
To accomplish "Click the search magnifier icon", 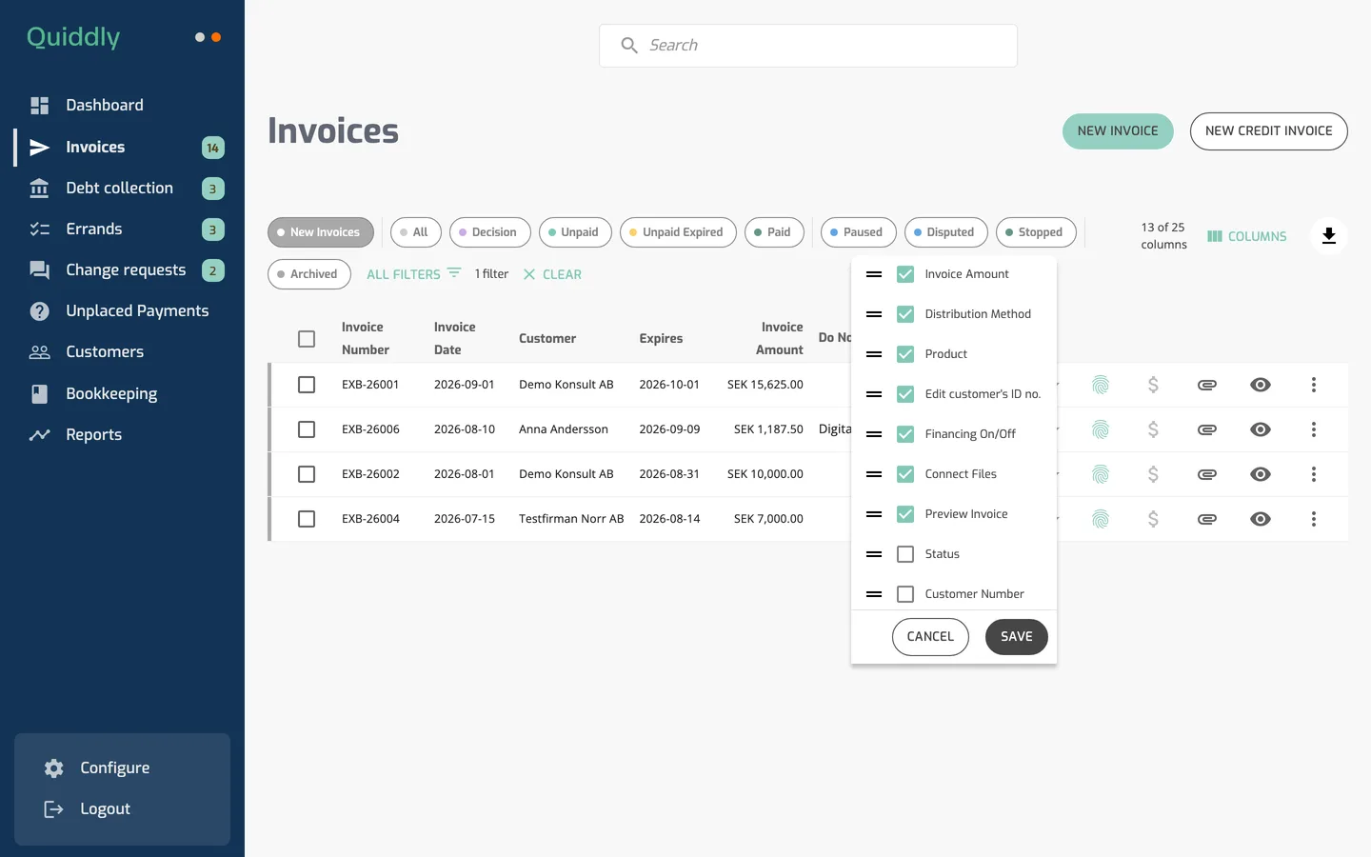I will tap(629, 46).
